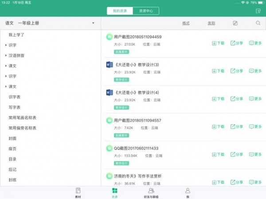Share QQ截图20170602111433

tap(237, 154)
